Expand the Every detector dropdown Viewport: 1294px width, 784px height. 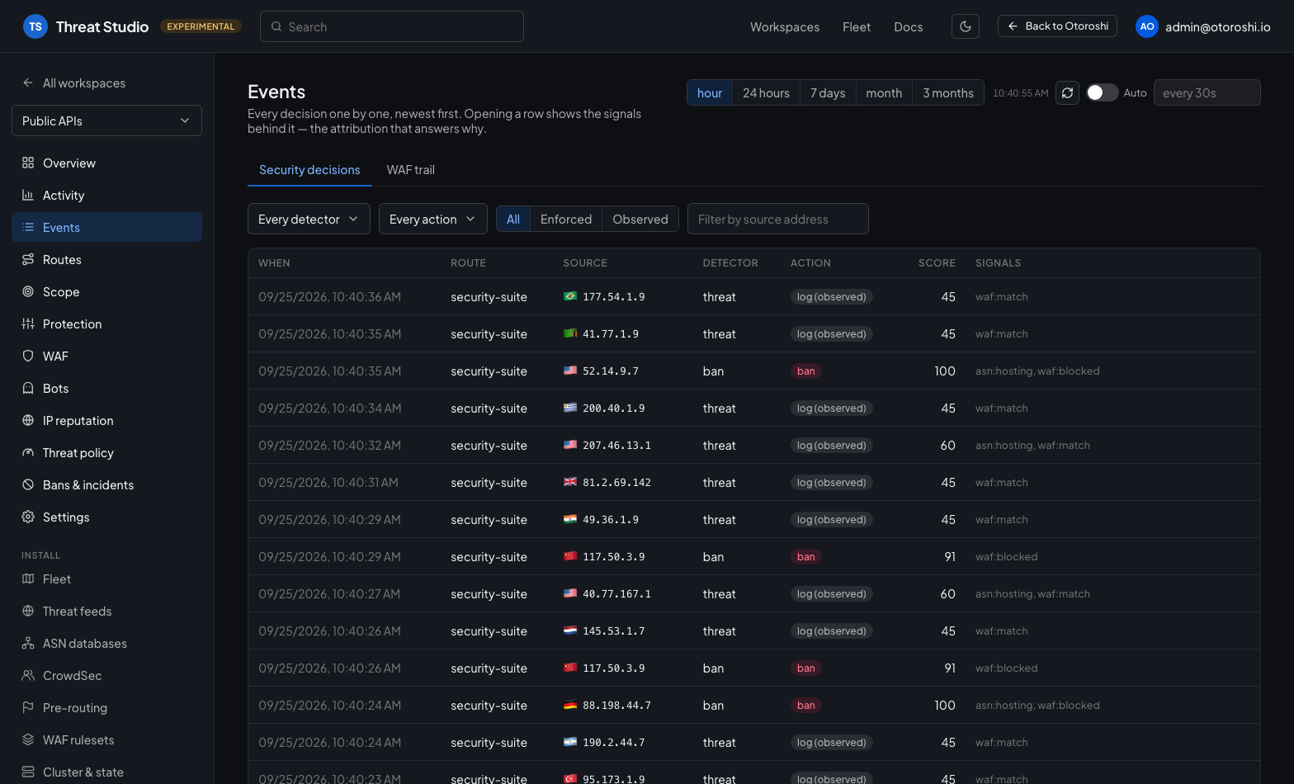click(x=309, y=219)
